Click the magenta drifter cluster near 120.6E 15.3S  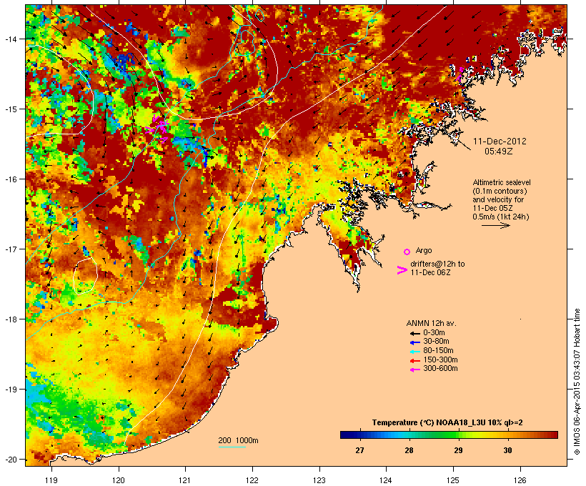[159, 127]
